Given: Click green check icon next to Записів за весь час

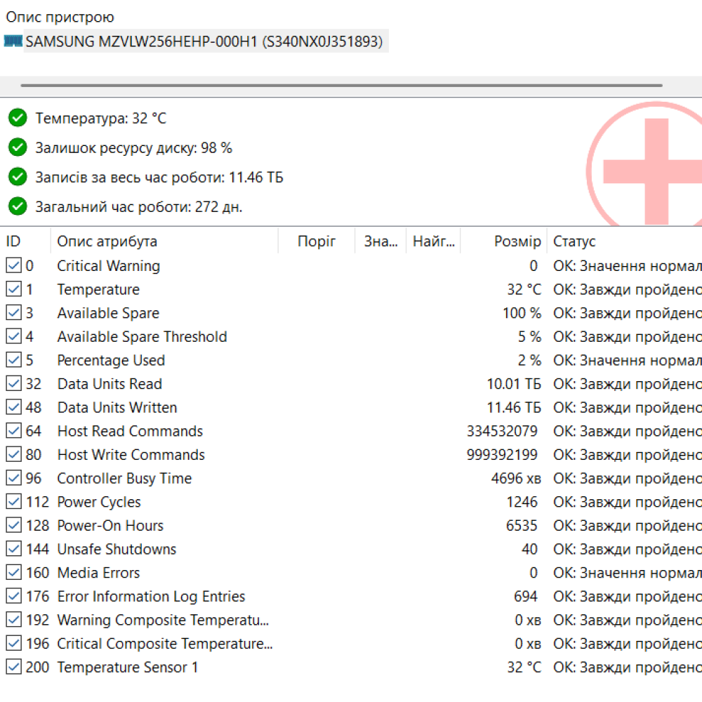Looking at the screenshot, I should point(18,177).
